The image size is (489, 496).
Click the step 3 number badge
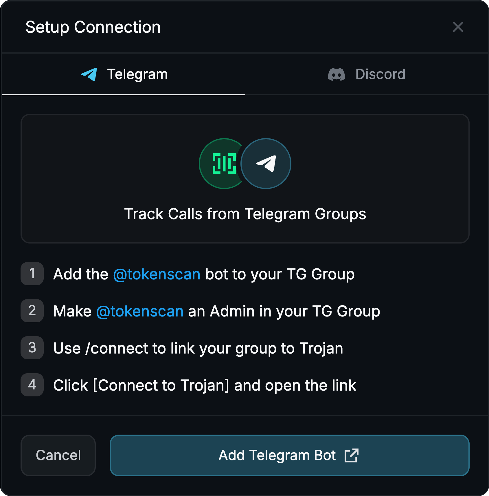(x=32, y=348)
